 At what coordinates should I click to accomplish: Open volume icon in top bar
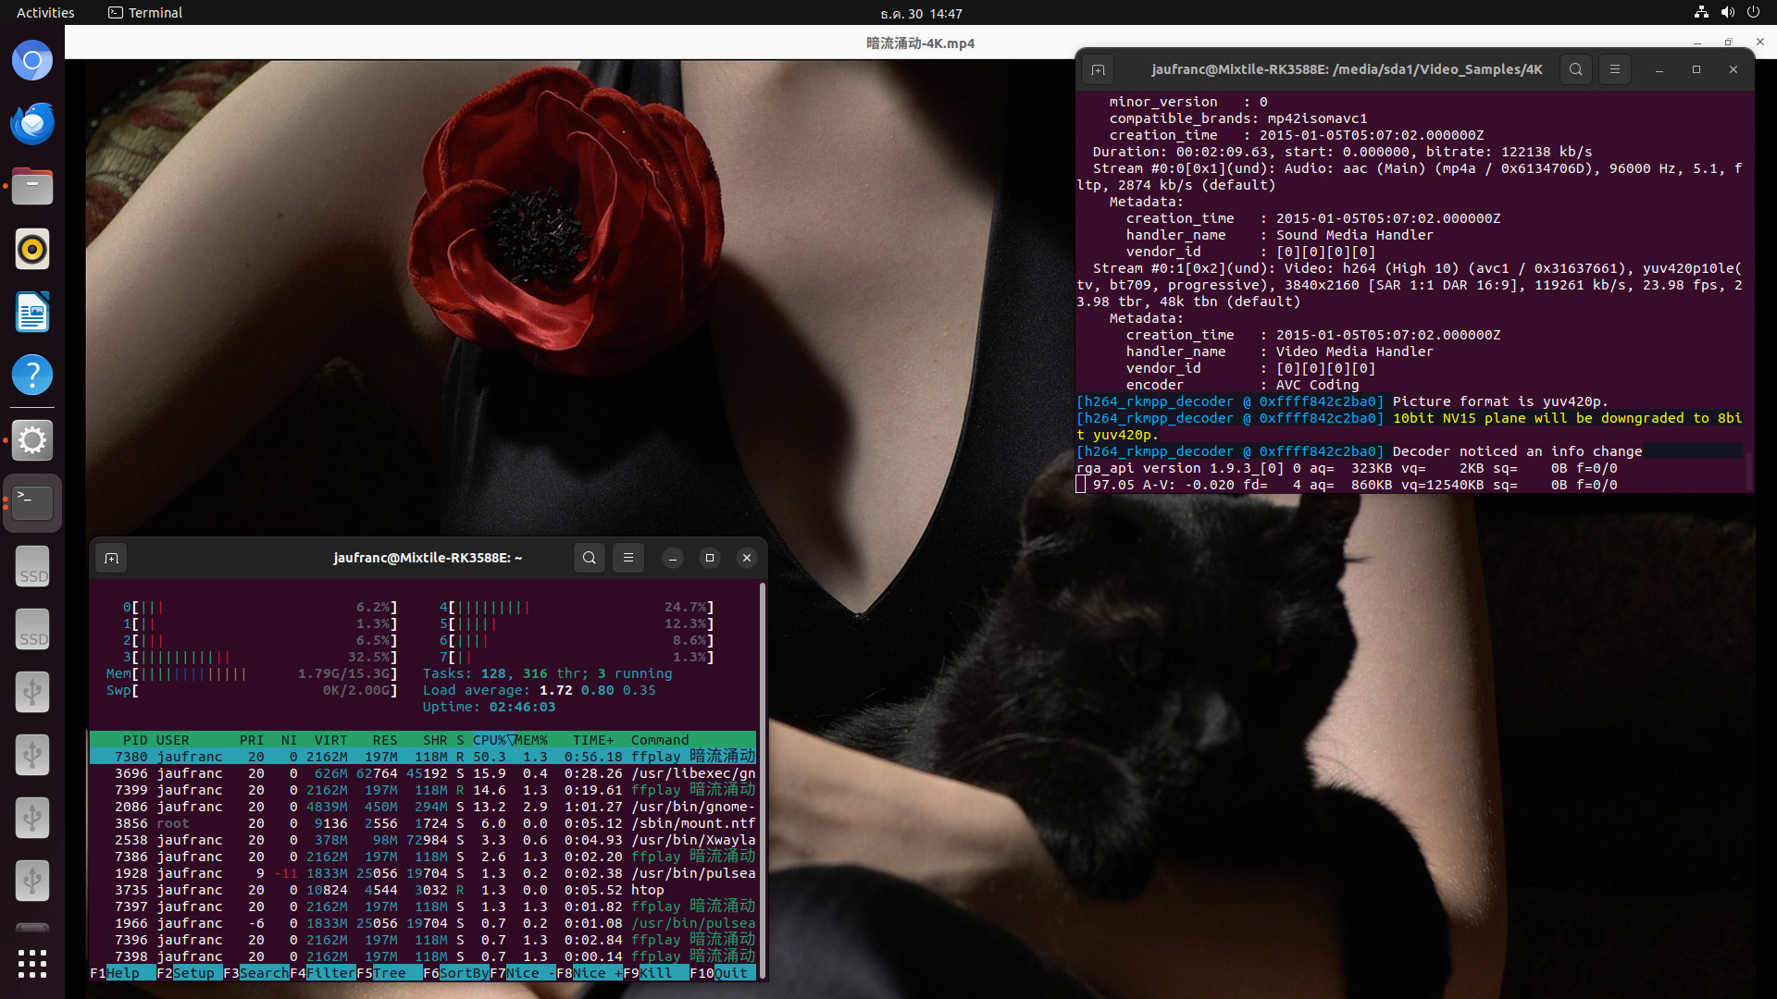pos(1727,13)
